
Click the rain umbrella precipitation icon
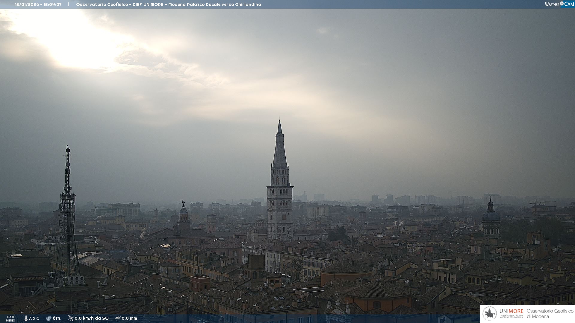tap(118, 318)
